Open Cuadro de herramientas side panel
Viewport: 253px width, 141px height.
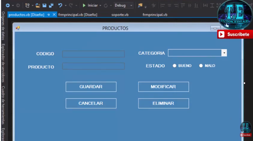pos(3,105)
